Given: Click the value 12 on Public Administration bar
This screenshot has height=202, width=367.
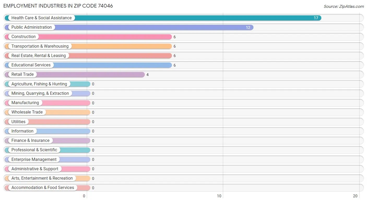Looking at the screenshot, I should (x=248, y=27).
